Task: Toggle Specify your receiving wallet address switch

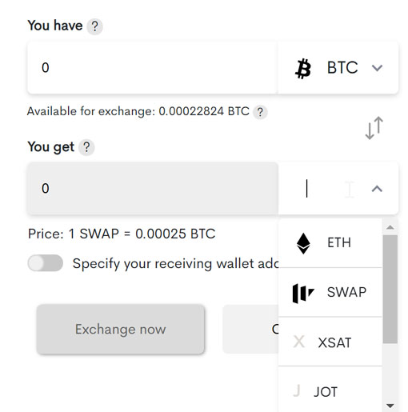Action: coord(46,263)
